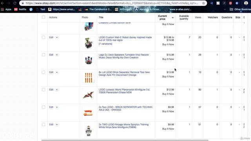251x141 pixels.
Task: Click the address bar URL field
Action: click(x=112, y=3)
